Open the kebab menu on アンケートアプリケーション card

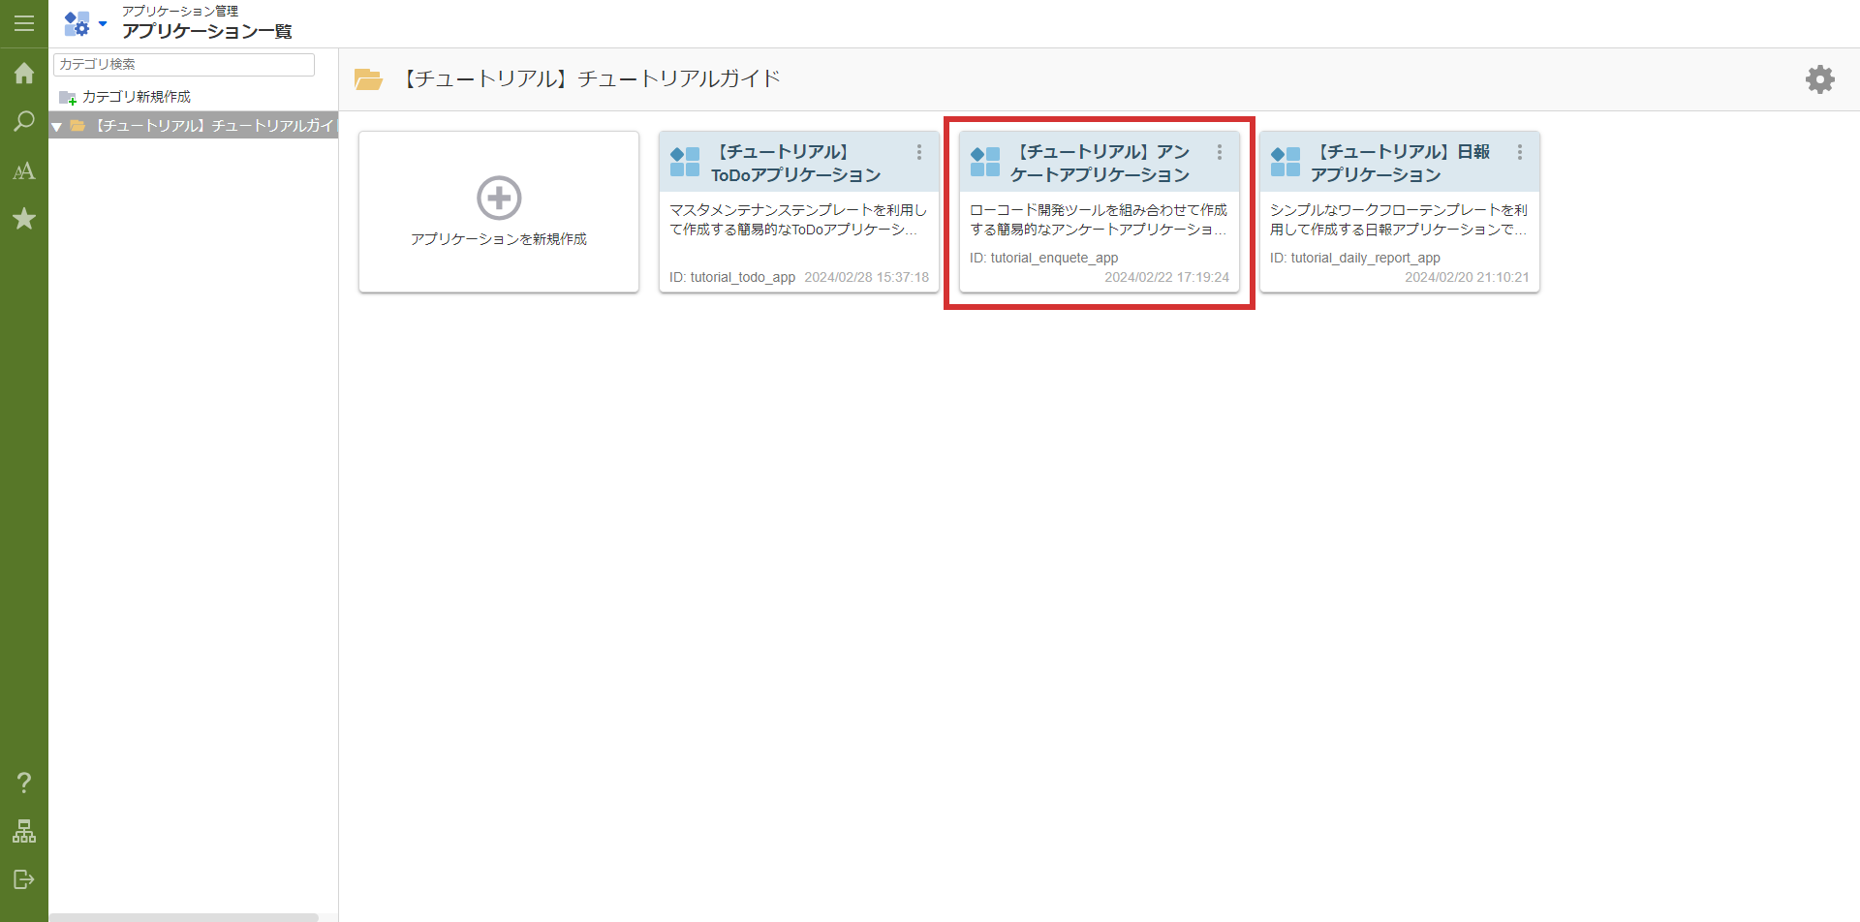[x=1219, y=152]
